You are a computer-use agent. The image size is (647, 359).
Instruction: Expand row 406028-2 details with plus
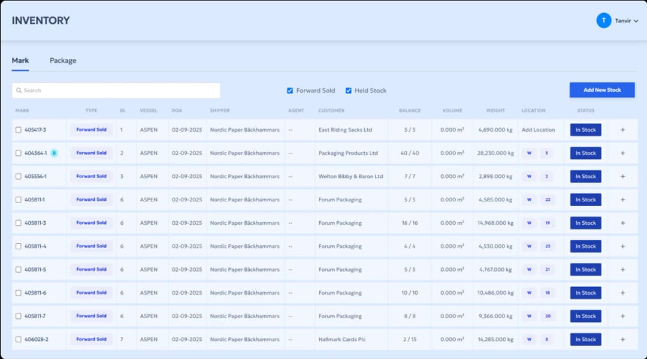coord(622,339)
